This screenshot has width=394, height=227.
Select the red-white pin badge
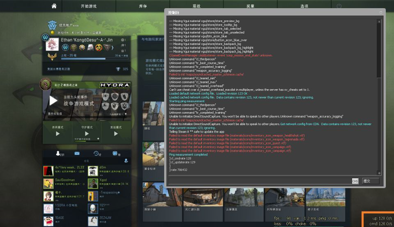coord(90,47)
